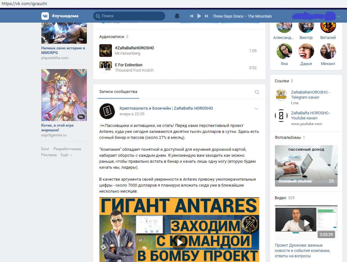Screen dimensions: 347x262
Task: Search community wall posts magnifier
Action: click(257, 92)
